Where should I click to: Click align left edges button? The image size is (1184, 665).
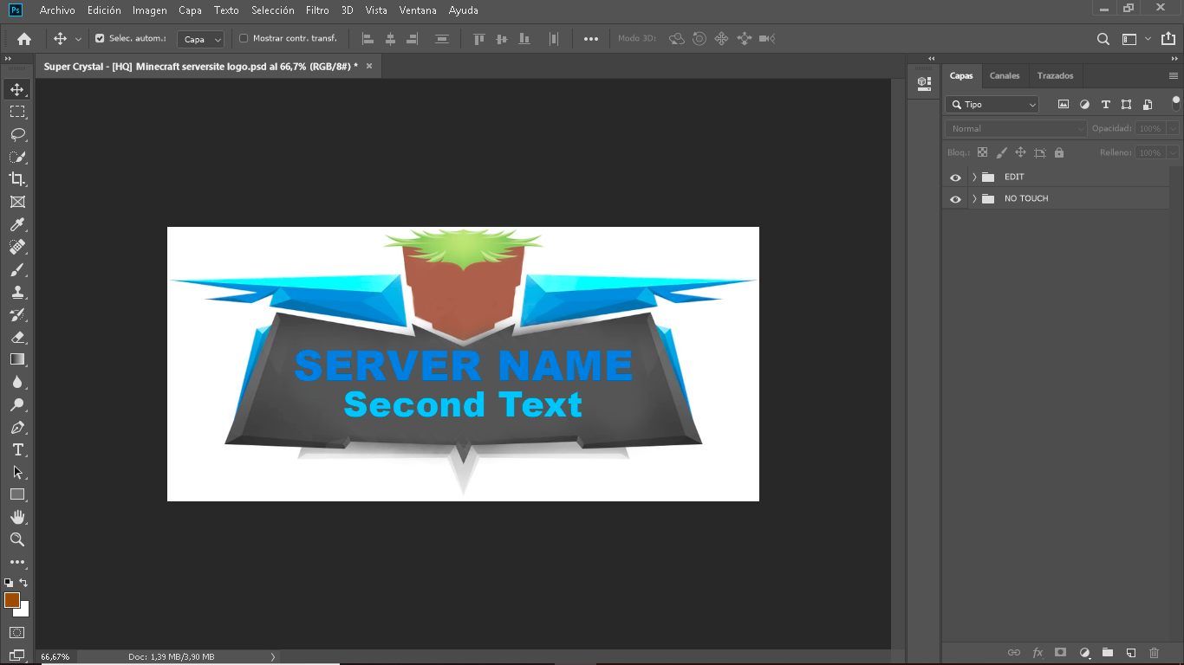[x=368, y=39]
